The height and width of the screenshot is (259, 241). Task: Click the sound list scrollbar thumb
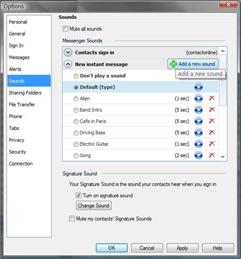[223, 80]
